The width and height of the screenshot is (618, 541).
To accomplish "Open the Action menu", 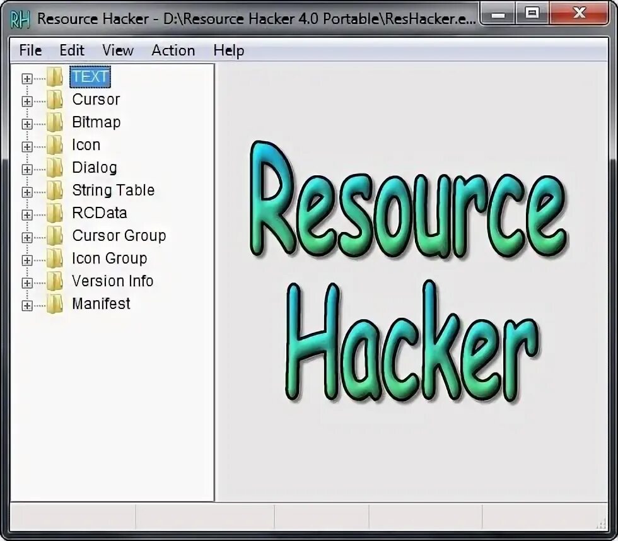I will 173,50.
